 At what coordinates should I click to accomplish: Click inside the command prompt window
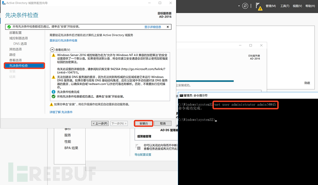248,142
